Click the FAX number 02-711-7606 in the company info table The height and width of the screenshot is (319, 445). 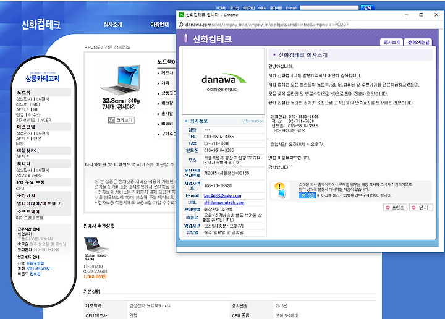(217, 143)
